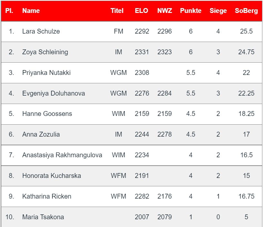The width and height of the screenshot is (263, 227).
Task: Select player name Lara Schulze
Action: point(41,31)
